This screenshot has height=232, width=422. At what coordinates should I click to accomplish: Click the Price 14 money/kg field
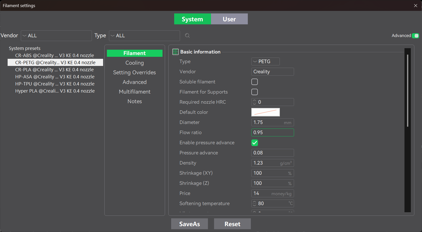click(x=273, y=193)
